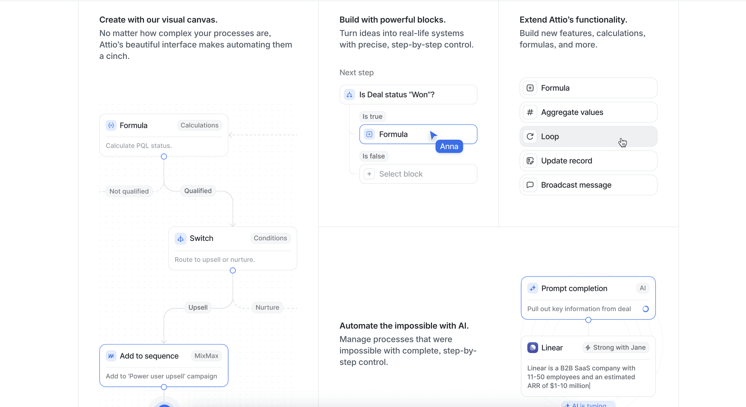Viewport: 746px width, 407px height.
Task: Click the Loop action icon
Action: point(530,136)
